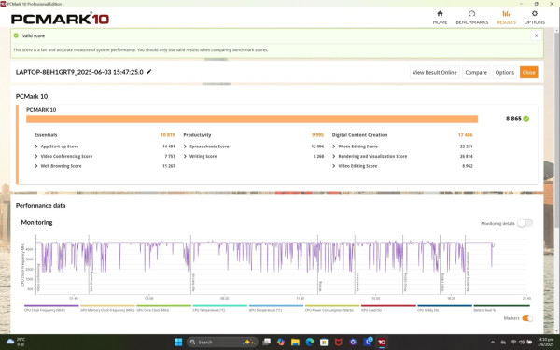Dismiss the Valid score banner
The width and height of the screenshot is (560, 350).
click(536, 35)
